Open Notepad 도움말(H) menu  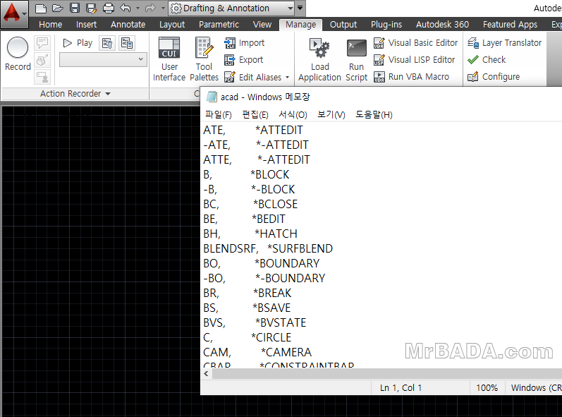point(374,115)
